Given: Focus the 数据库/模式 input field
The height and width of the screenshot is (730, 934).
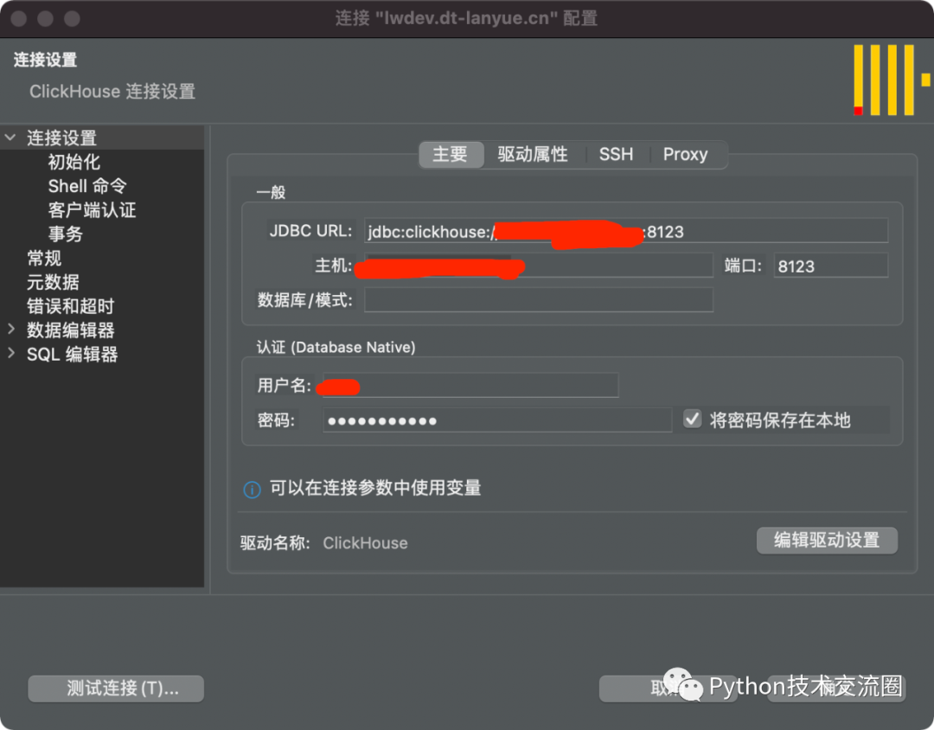Looking at the screenshot, I should click(539, 300).
